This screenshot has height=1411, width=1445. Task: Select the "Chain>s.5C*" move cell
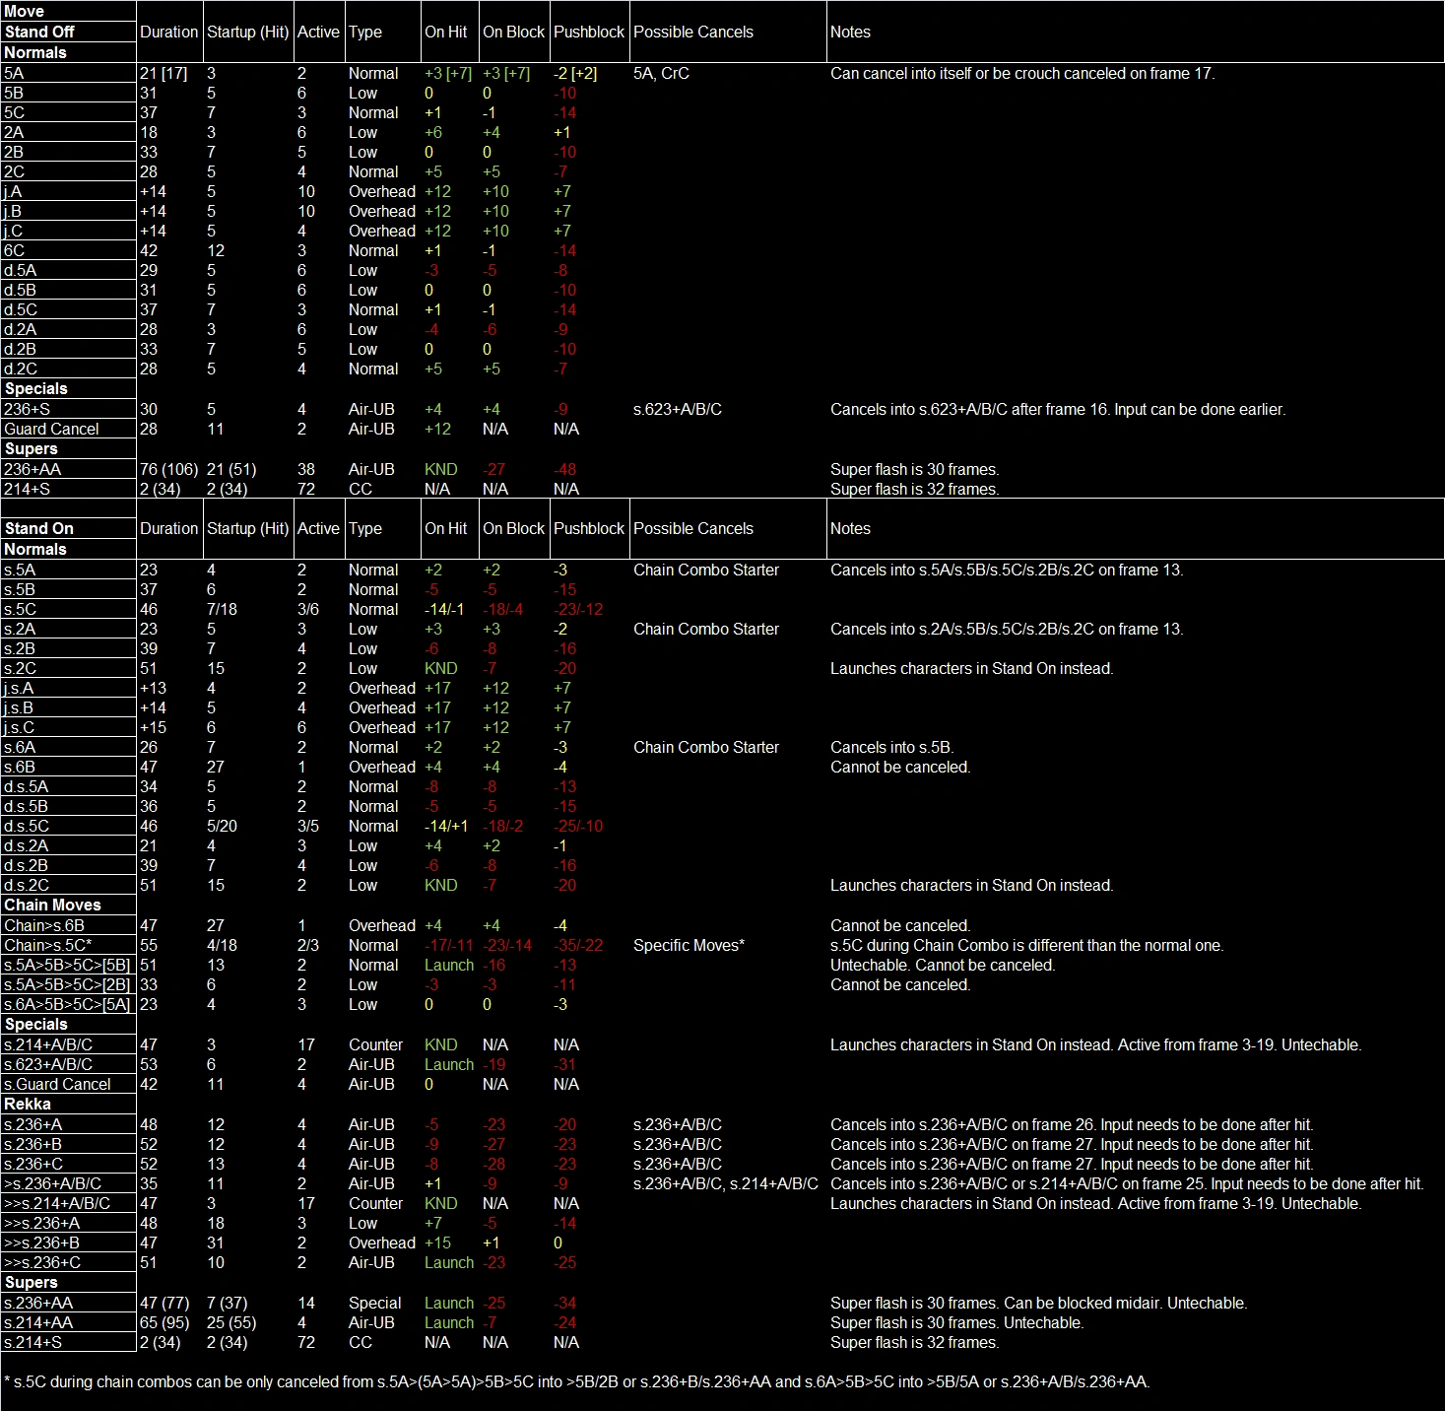coord(69,945)
